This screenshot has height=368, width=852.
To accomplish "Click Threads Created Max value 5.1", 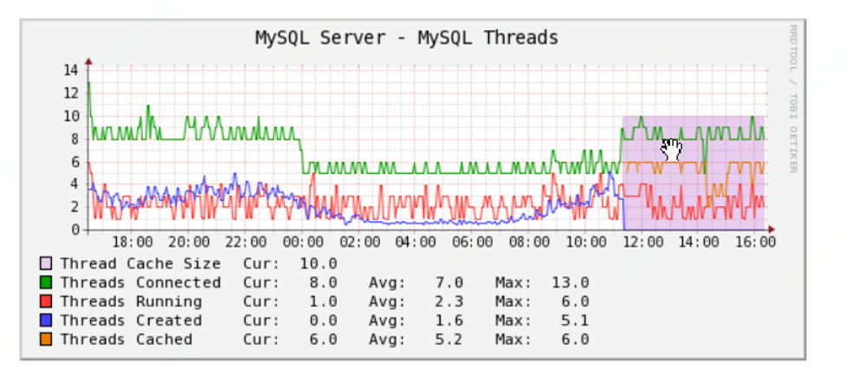I will click(x=576, y=320).
